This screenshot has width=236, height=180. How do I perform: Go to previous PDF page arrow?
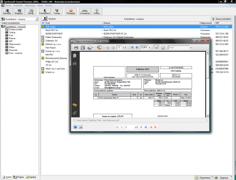pos(108,48)
